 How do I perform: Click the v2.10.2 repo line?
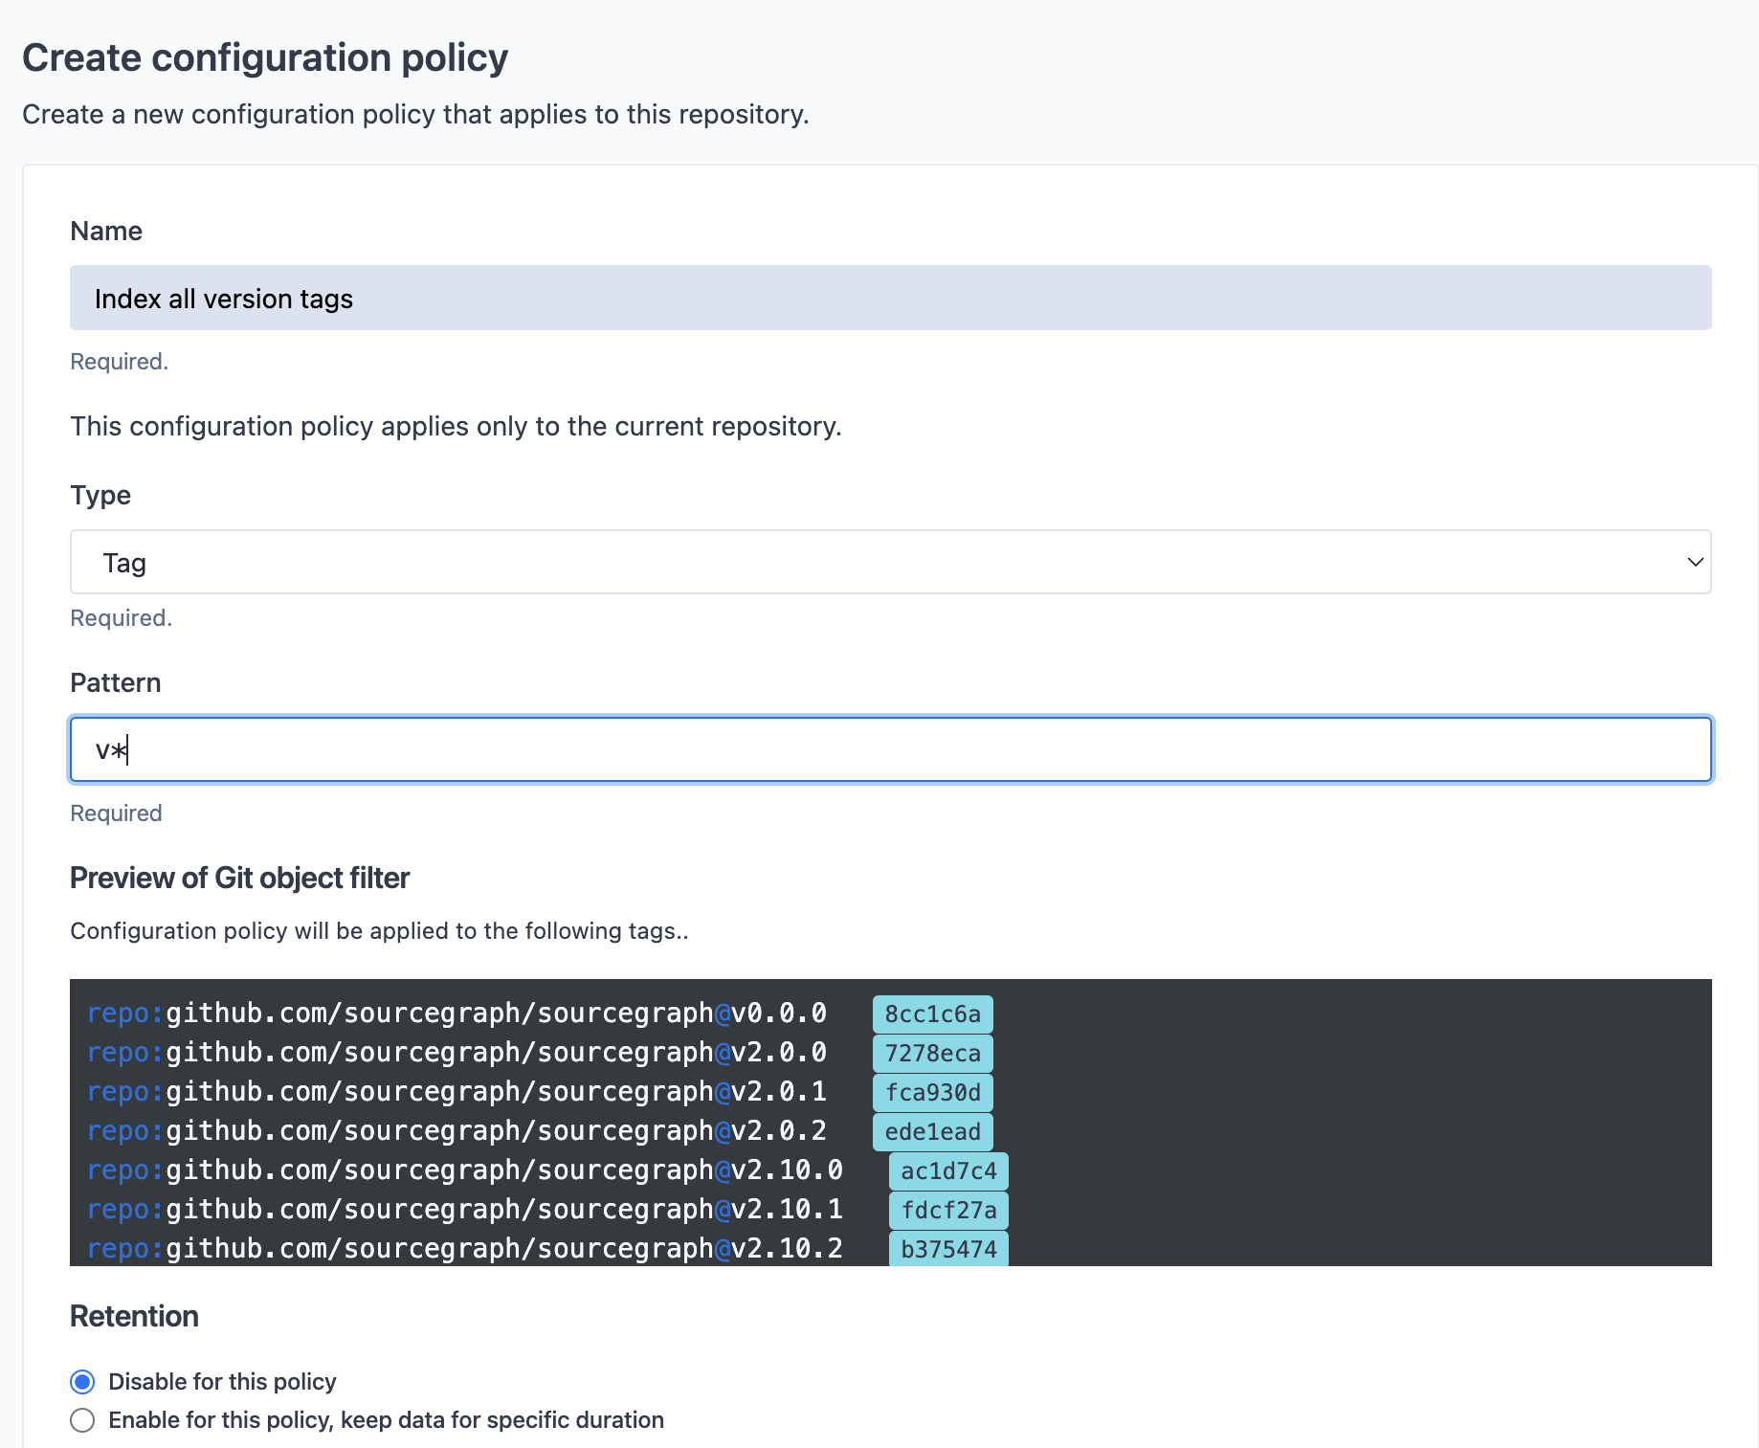(x=465, y=1249)
